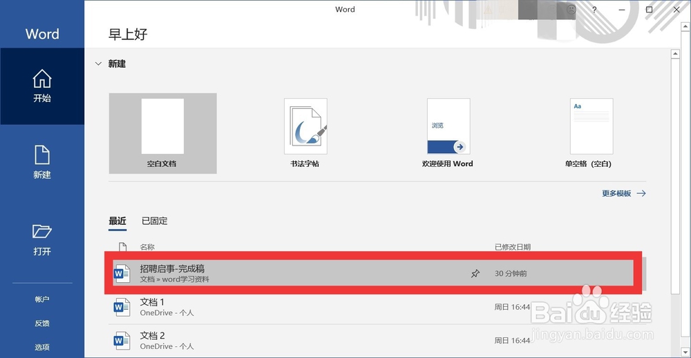Choose the 书法字帖 template
The height and width of the screenshot is (358, 691).
[x=305, y=133]
